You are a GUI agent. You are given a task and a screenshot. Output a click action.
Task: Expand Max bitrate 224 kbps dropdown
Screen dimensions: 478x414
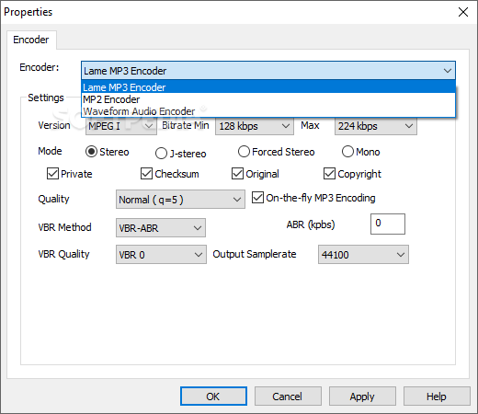pos(375,126)
